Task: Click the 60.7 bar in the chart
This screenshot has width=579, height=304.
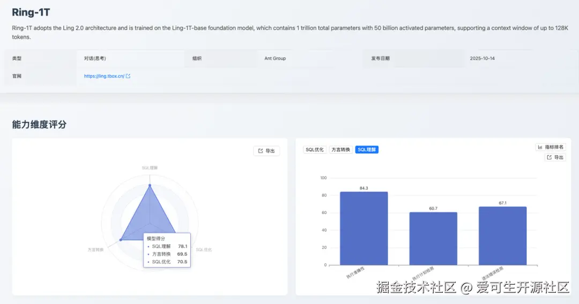Action: 433,238
